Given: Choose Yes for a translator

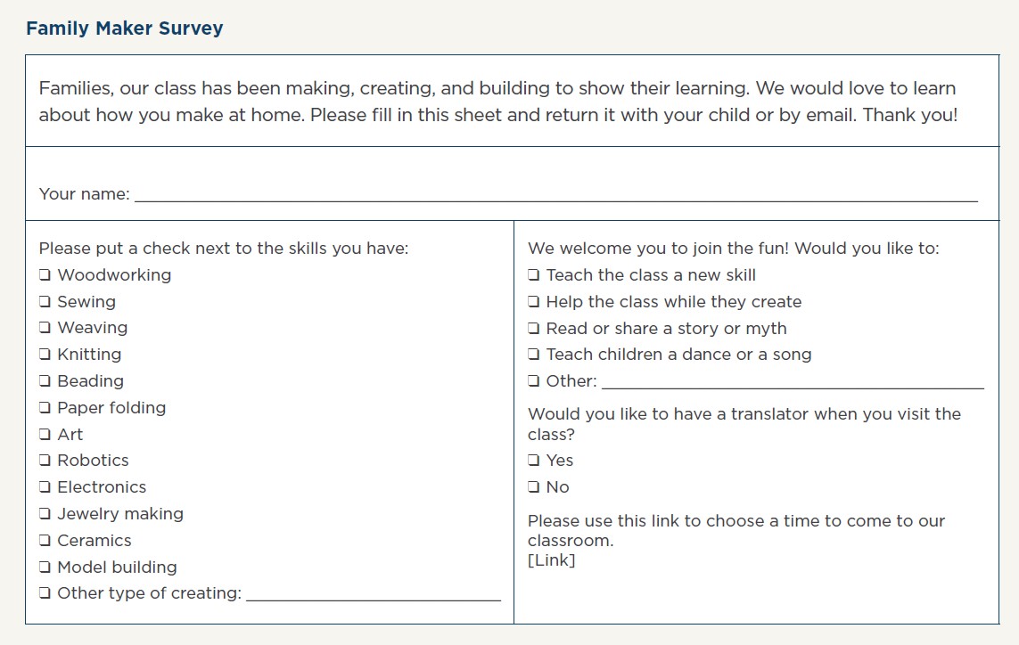Looking at the screenshot, I should [533, 460].
